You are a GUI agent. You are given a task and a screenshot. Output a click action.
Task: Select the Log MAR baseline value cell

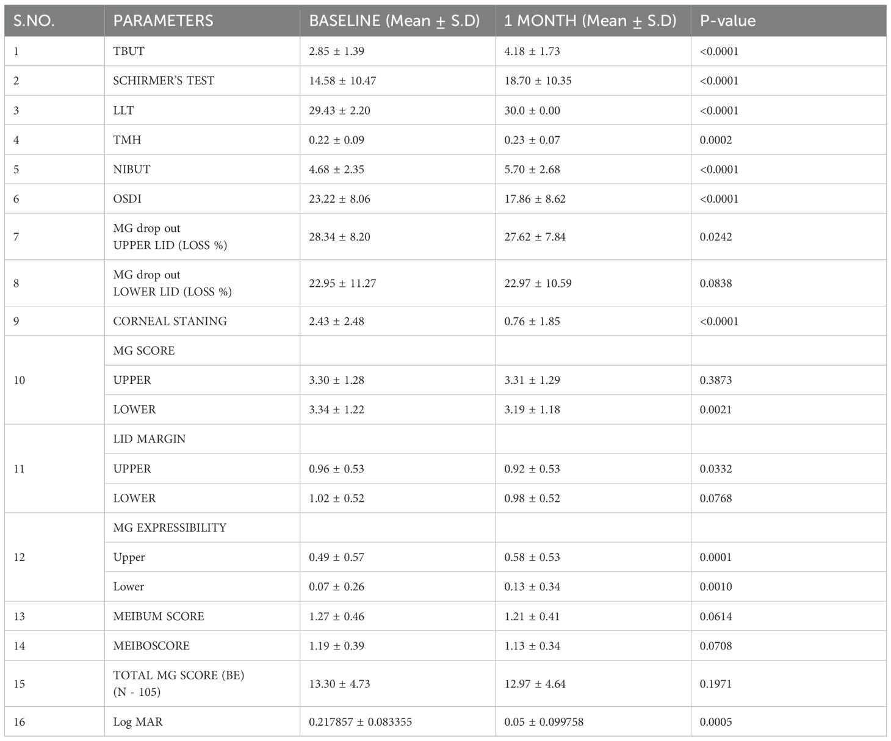point(360,722)
